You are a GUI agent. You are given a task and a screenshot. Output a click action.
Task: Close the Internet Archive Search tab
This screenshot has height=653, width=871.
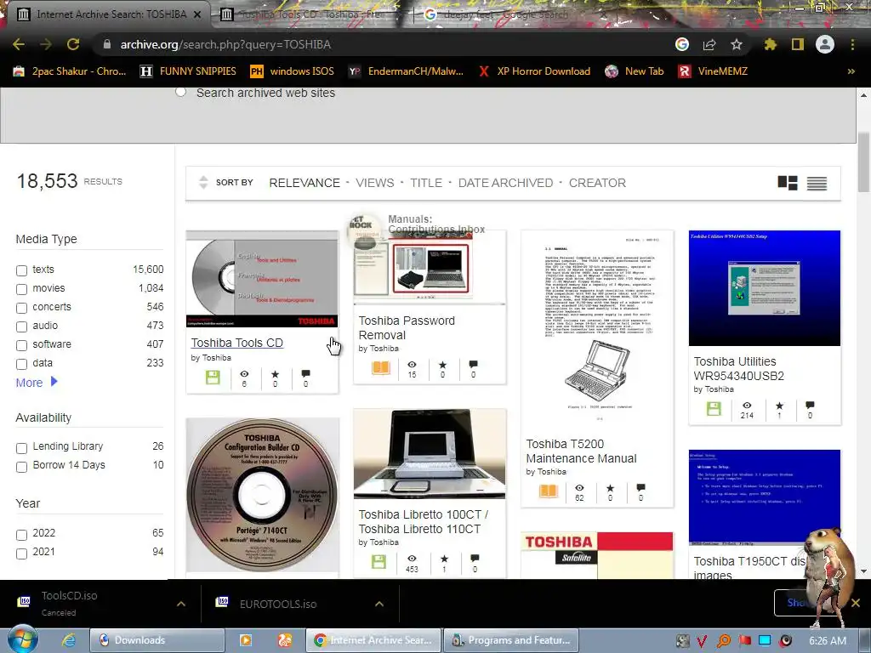pos(197,15)
